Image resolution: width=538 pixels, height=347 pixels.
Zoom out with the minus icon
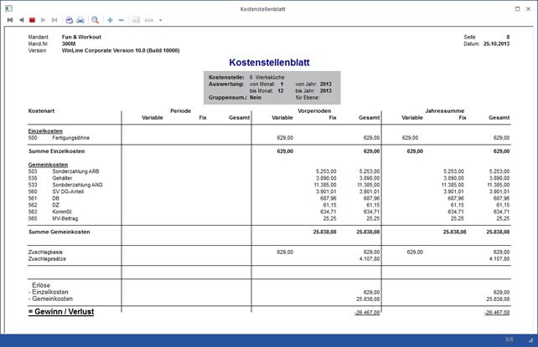tap(122, 19)
